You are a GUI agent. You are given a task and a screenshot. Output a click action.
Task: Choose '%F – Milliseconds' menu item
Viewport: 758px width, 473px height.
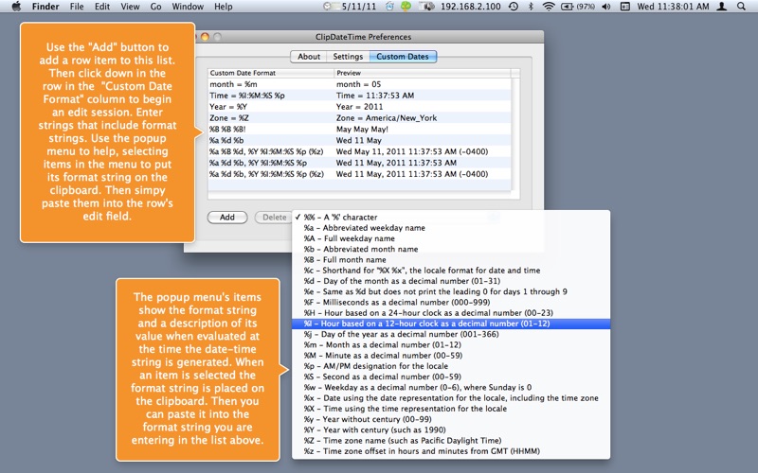pyautogui.click(x=451, y=302)
